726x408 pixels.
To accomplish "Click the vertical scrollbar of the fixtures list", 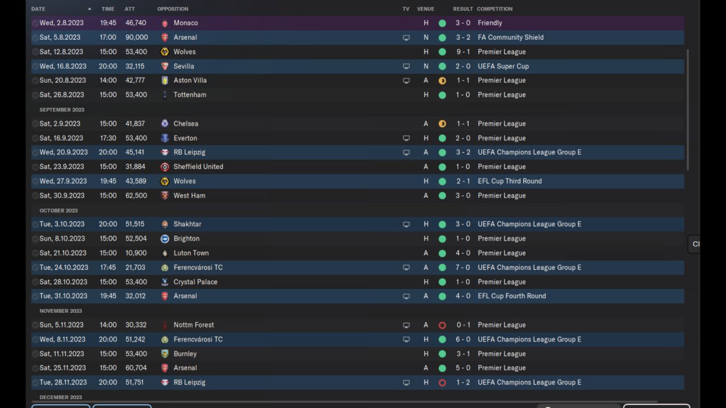I will click(689, 108).
